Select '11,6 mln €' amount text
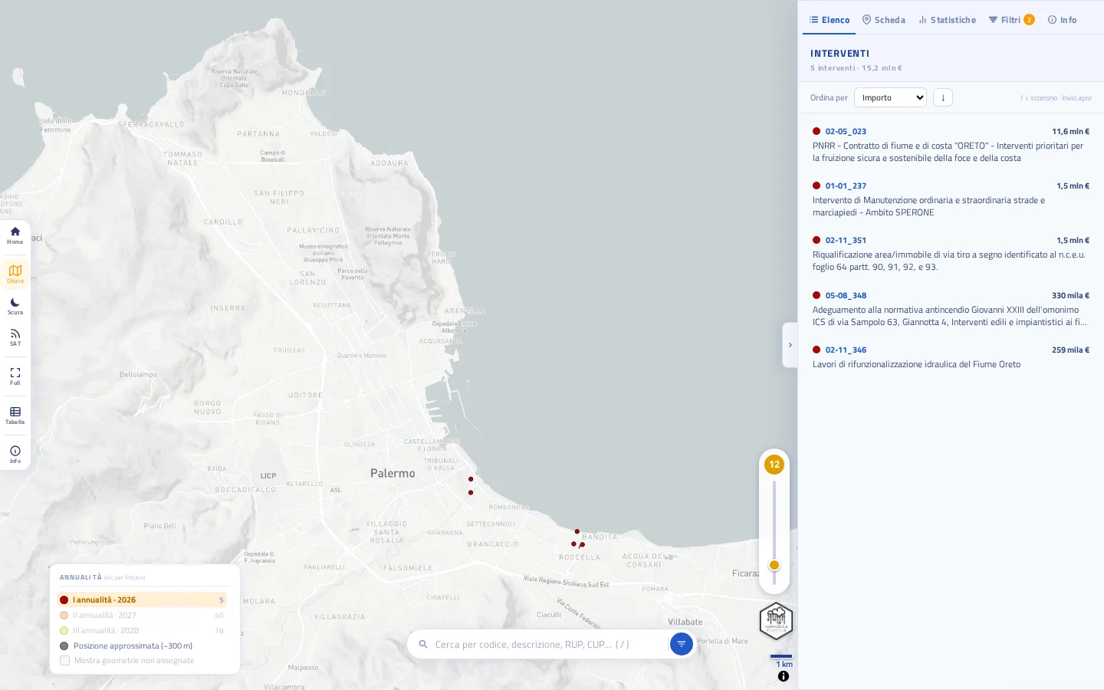This screenshot has width=1104, height=690. point(1070,132)
